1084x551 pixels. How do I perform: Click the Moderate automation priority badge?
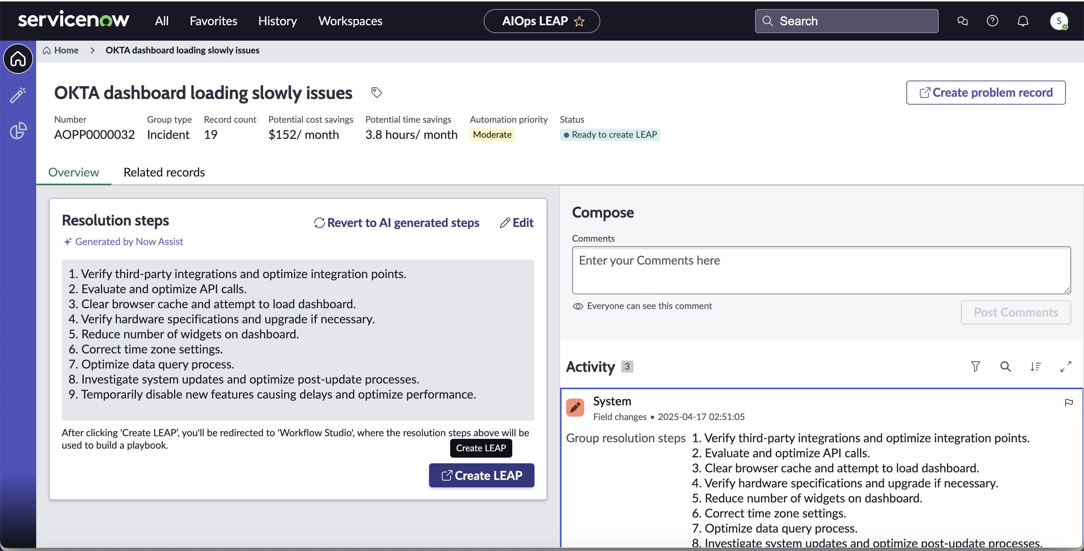(x=492, y=134)
